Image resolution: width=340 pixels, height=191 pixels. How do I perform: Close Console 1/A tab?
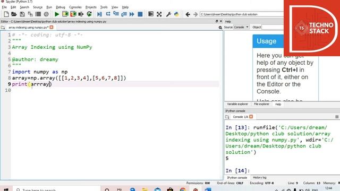coord(251,117)
